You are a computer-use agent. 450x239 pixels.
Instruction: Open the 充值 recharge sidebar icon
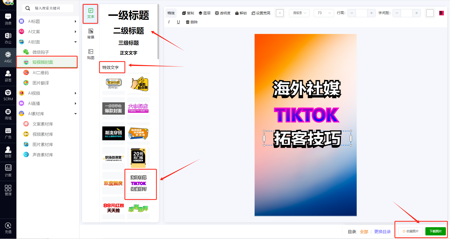click(8, 228)
